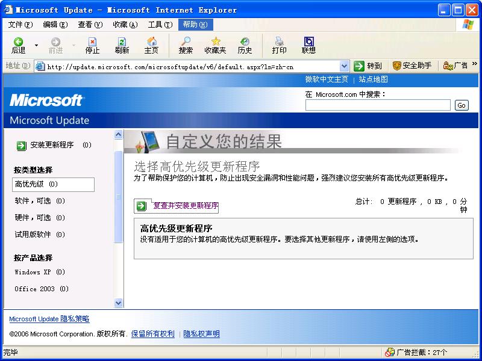Viewport: 482px width, 361px height.
Task: Click the Microsoft Update banner title
Action: click(x=49, y=120)
